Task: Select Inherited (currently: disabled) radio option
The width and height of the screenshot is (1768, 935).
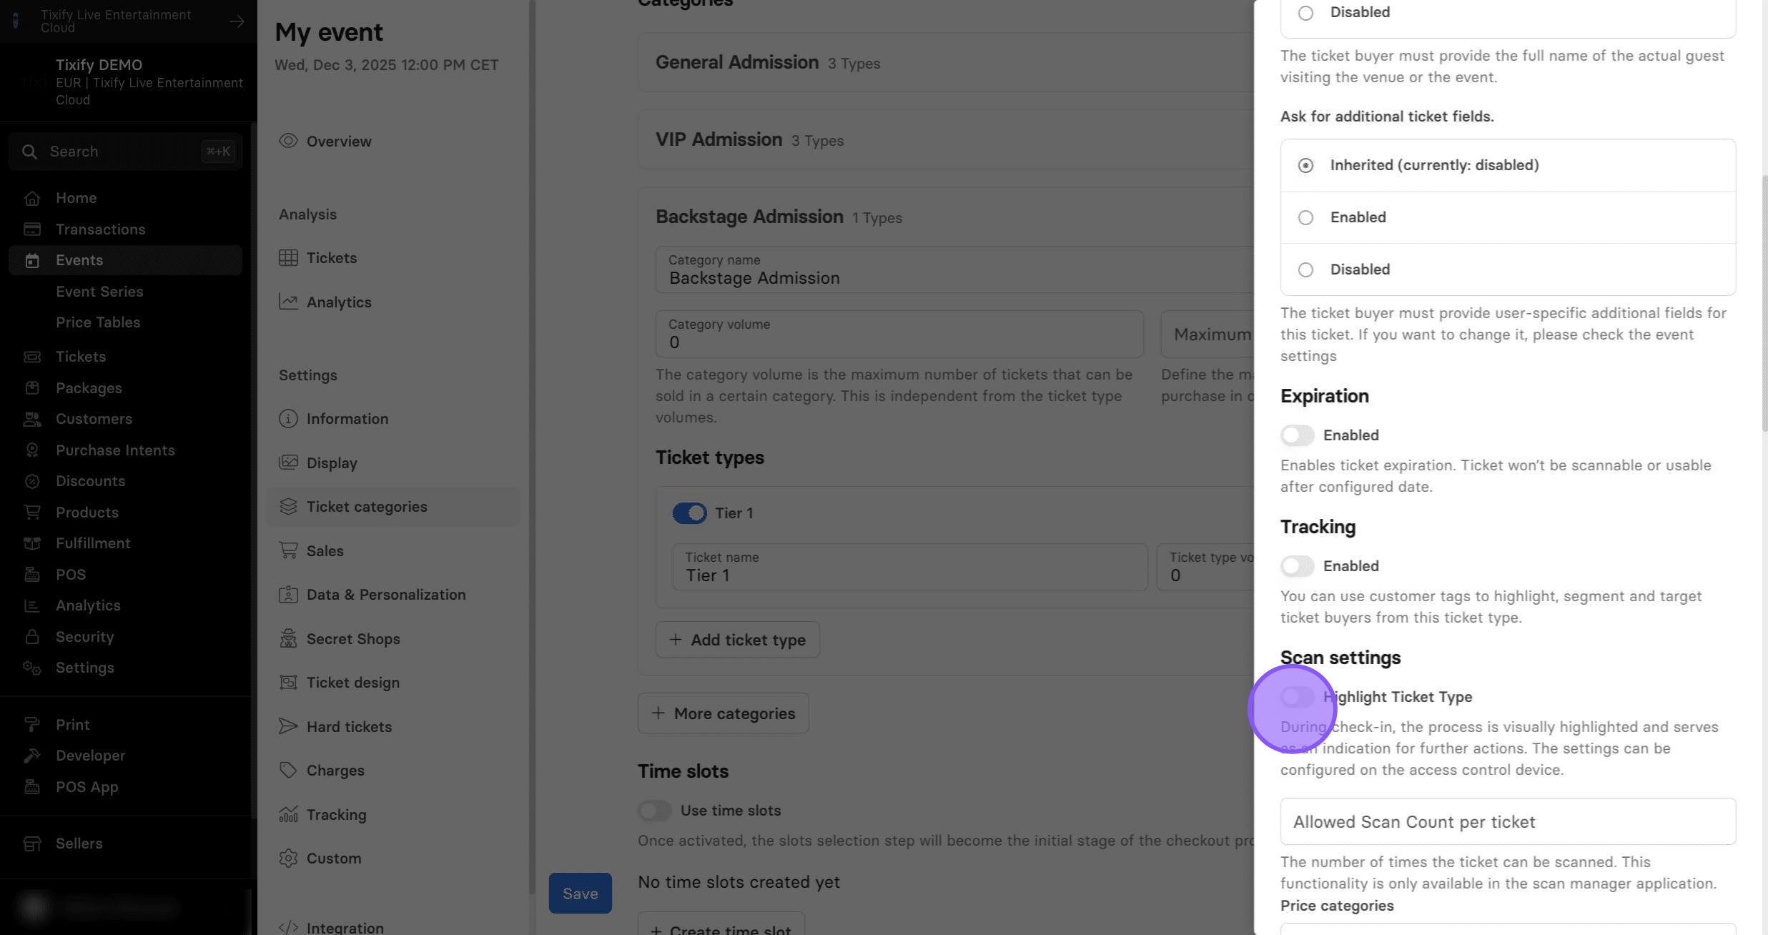Action: [x=1305, y=165]
